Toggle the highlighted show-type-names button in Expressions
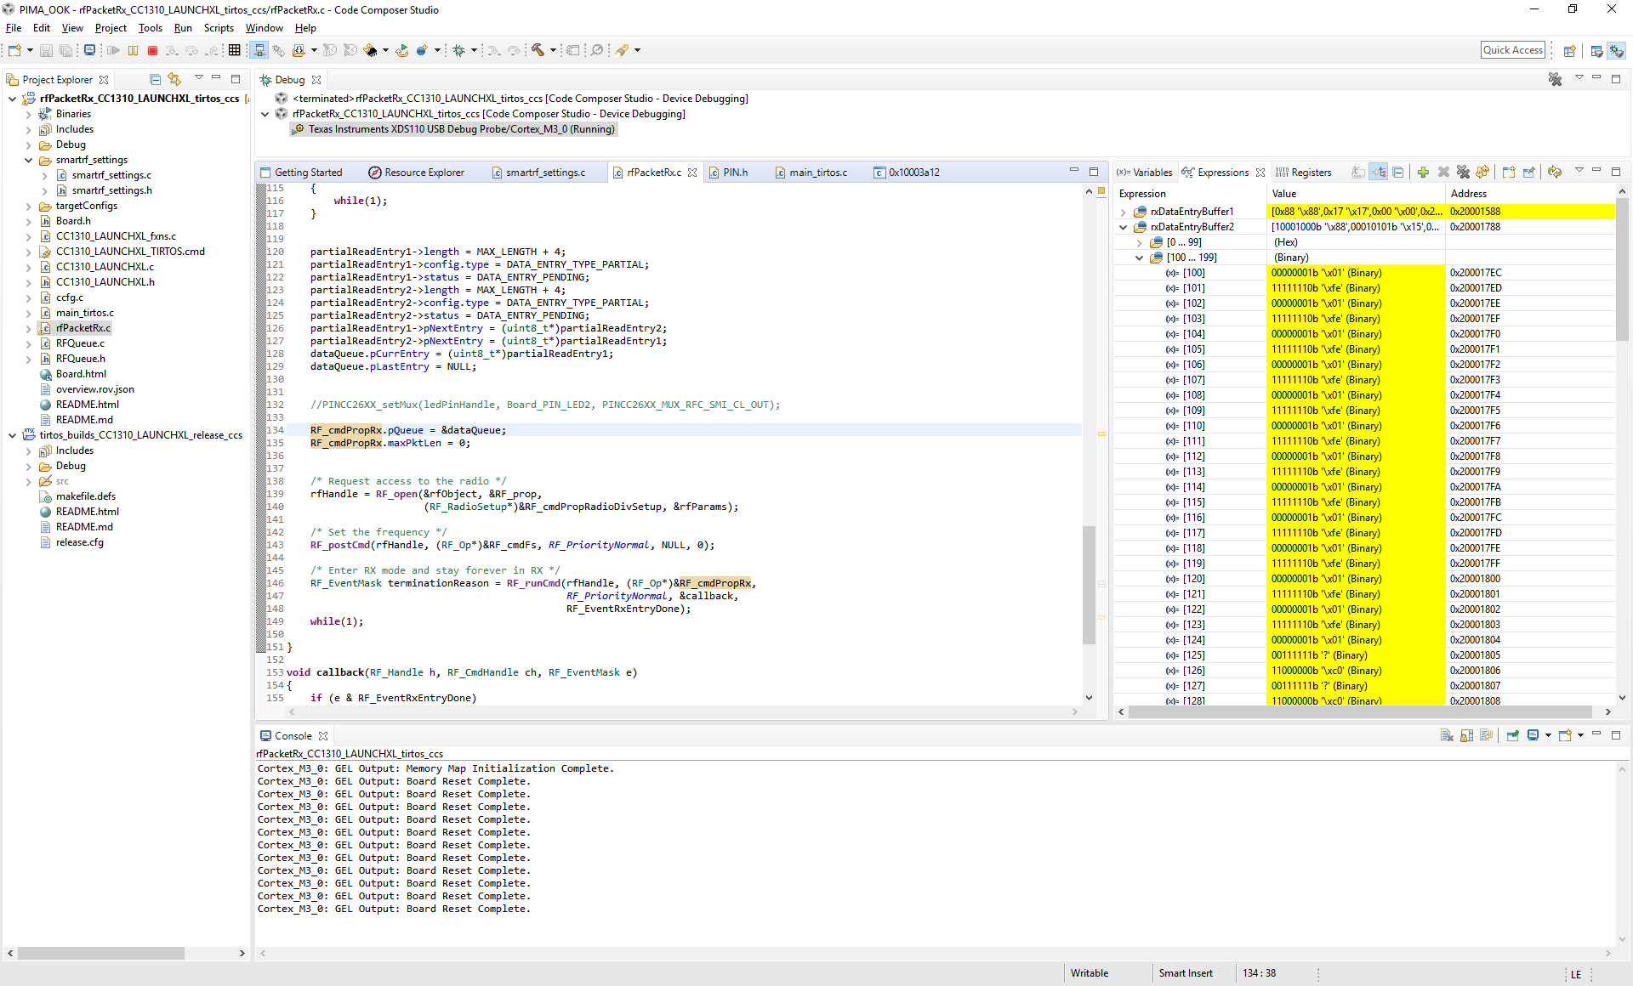Image resolution: width=1633 pixels, height=986 pixels. click(1378, 173)
